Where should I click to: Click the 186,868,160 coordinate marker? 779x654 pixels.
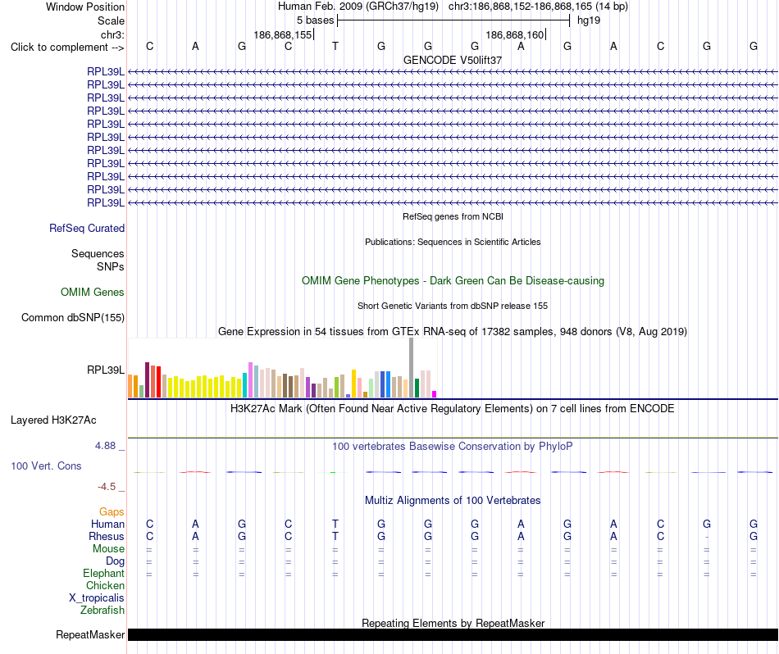(515, 34)
